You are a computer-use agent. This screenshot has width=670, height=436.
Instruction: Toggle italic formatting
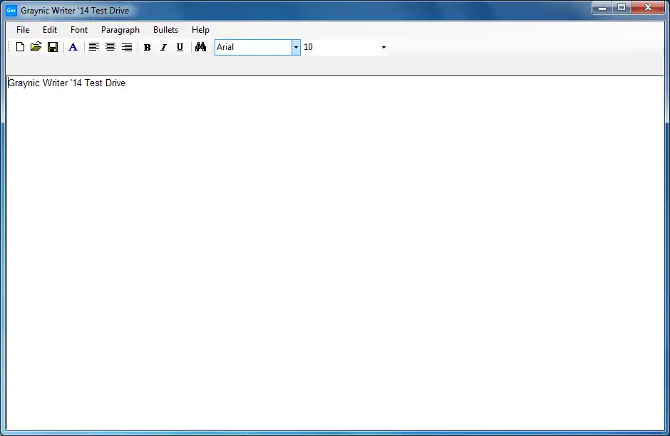point(163,48)
